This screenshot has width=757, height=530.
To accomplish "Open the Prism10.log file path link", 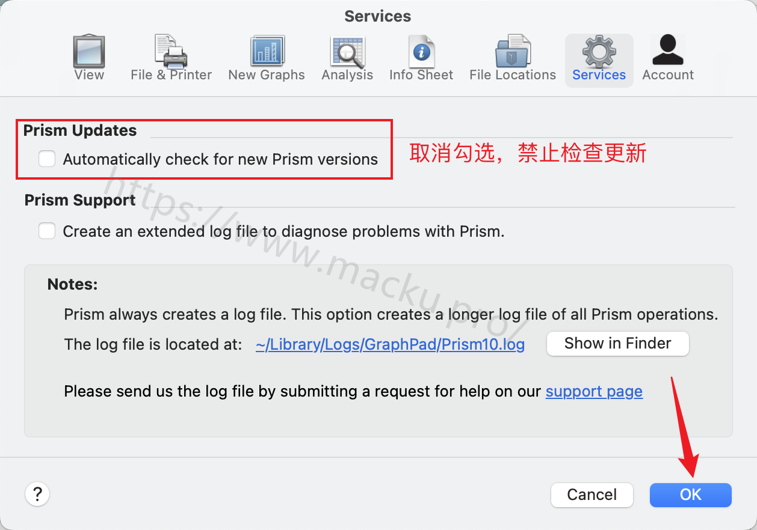I will 390,344.
